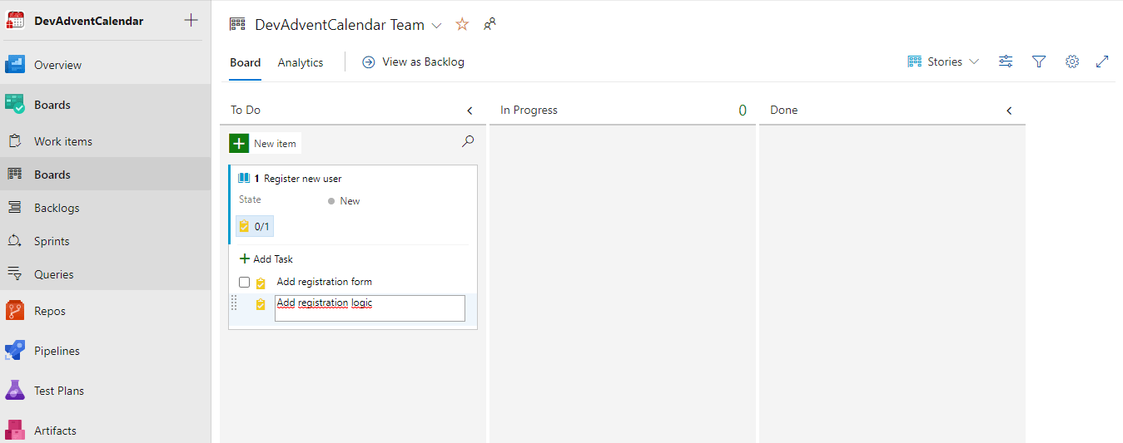1123x443 pixels.
Task: Open the Stories backlog level dropdown
Action: (x=943, y=62)
